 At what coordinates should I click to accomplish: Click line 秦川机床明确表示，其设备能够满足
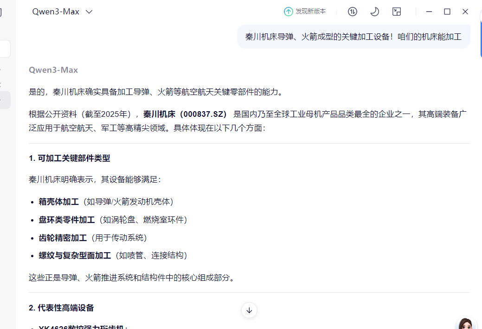click(x=95, y=179)
